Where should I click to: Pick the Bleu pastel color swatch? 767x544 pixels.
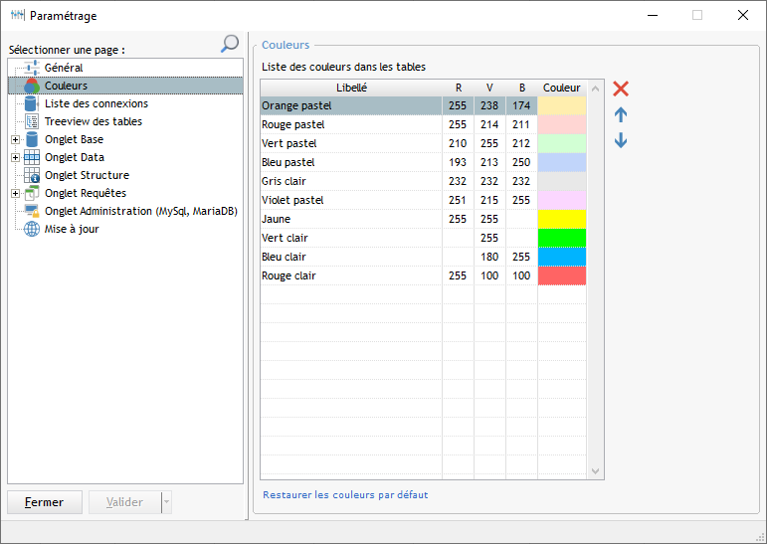click(x=561, y=162)
